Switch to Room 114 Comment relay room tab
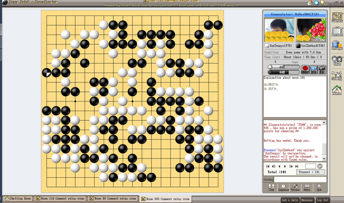Screen dimensions: 344x203 point(60,199)
